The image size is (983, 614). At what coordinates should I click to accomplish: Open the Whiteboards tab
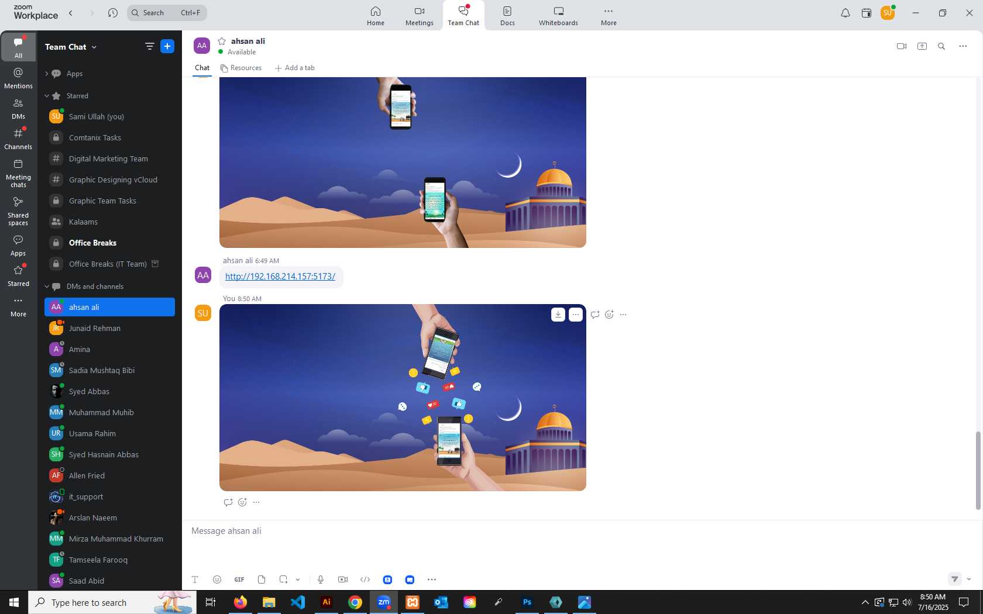[x=558, y=16]
